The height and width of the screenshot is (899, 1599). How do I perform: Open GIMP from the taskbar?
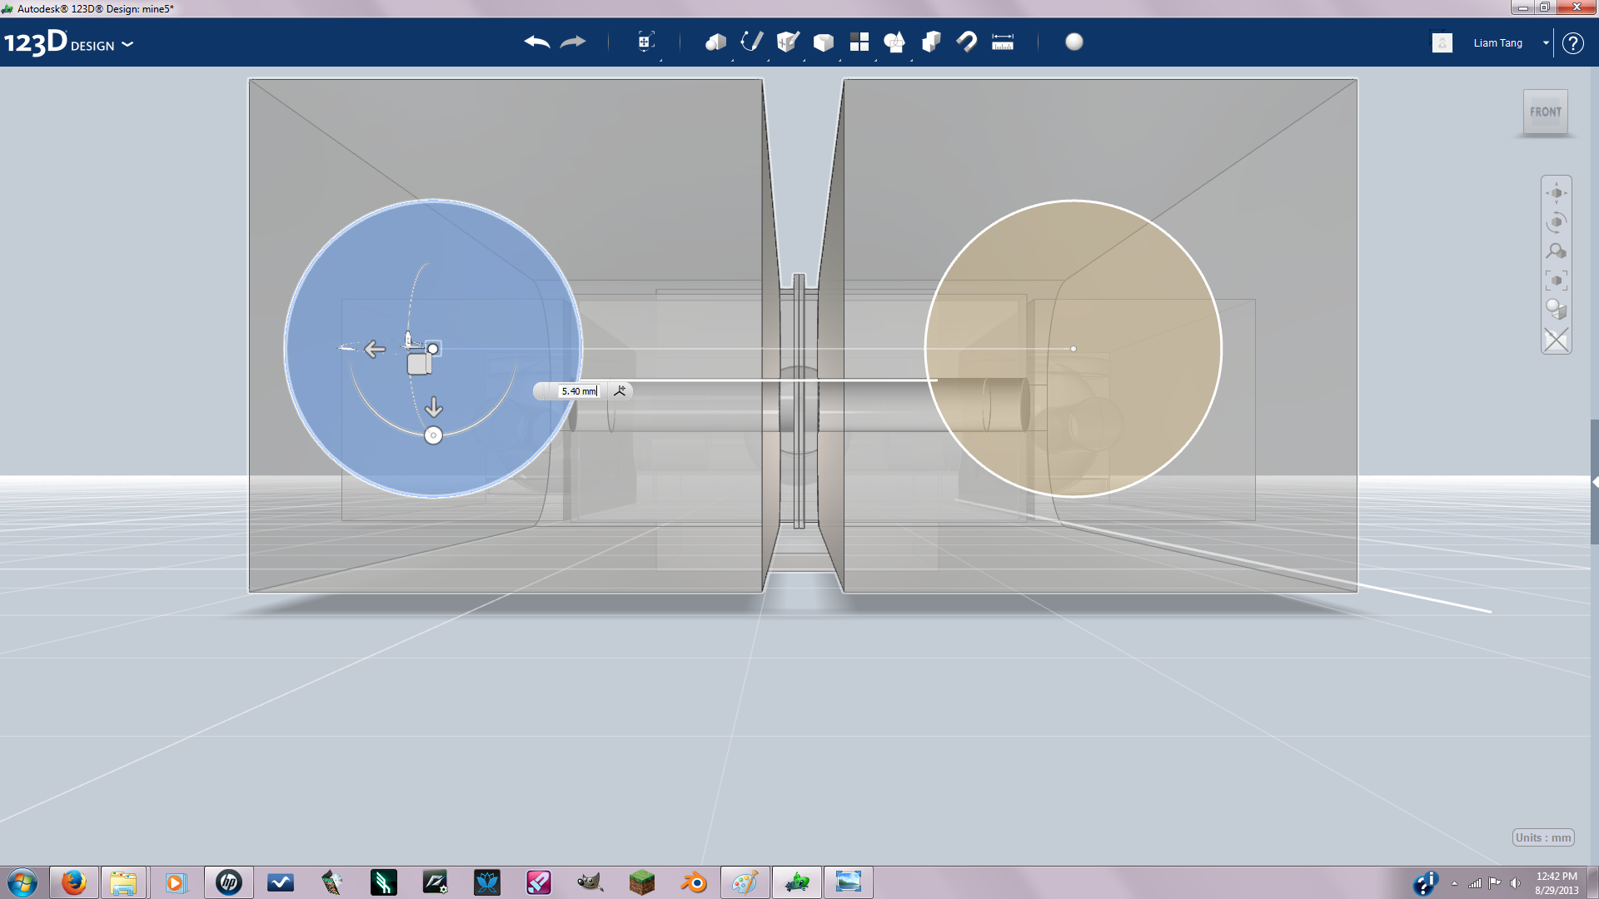tap(590, 882)
